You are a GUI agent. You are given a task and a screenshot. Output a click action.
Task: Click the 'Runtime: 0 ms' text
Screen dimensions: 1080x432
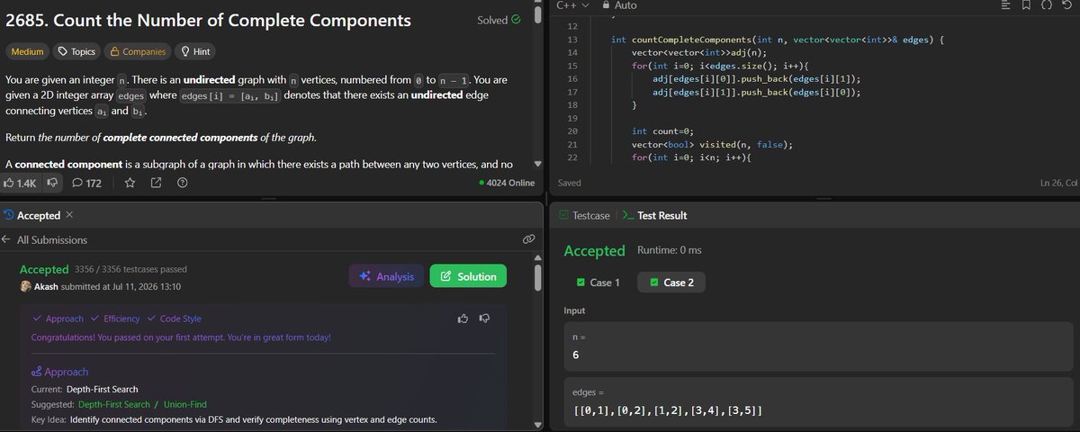pyautogui.click(x=669, y=249)
